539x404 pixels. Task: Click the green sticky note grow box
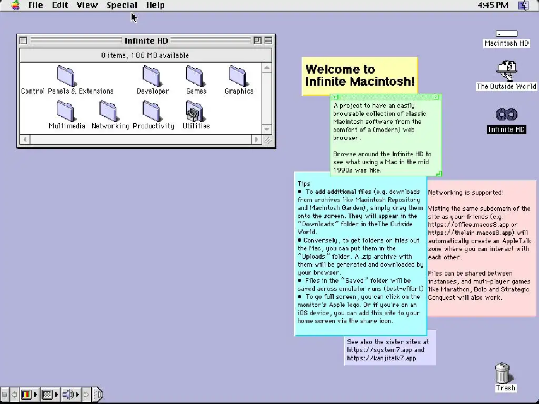438,174
